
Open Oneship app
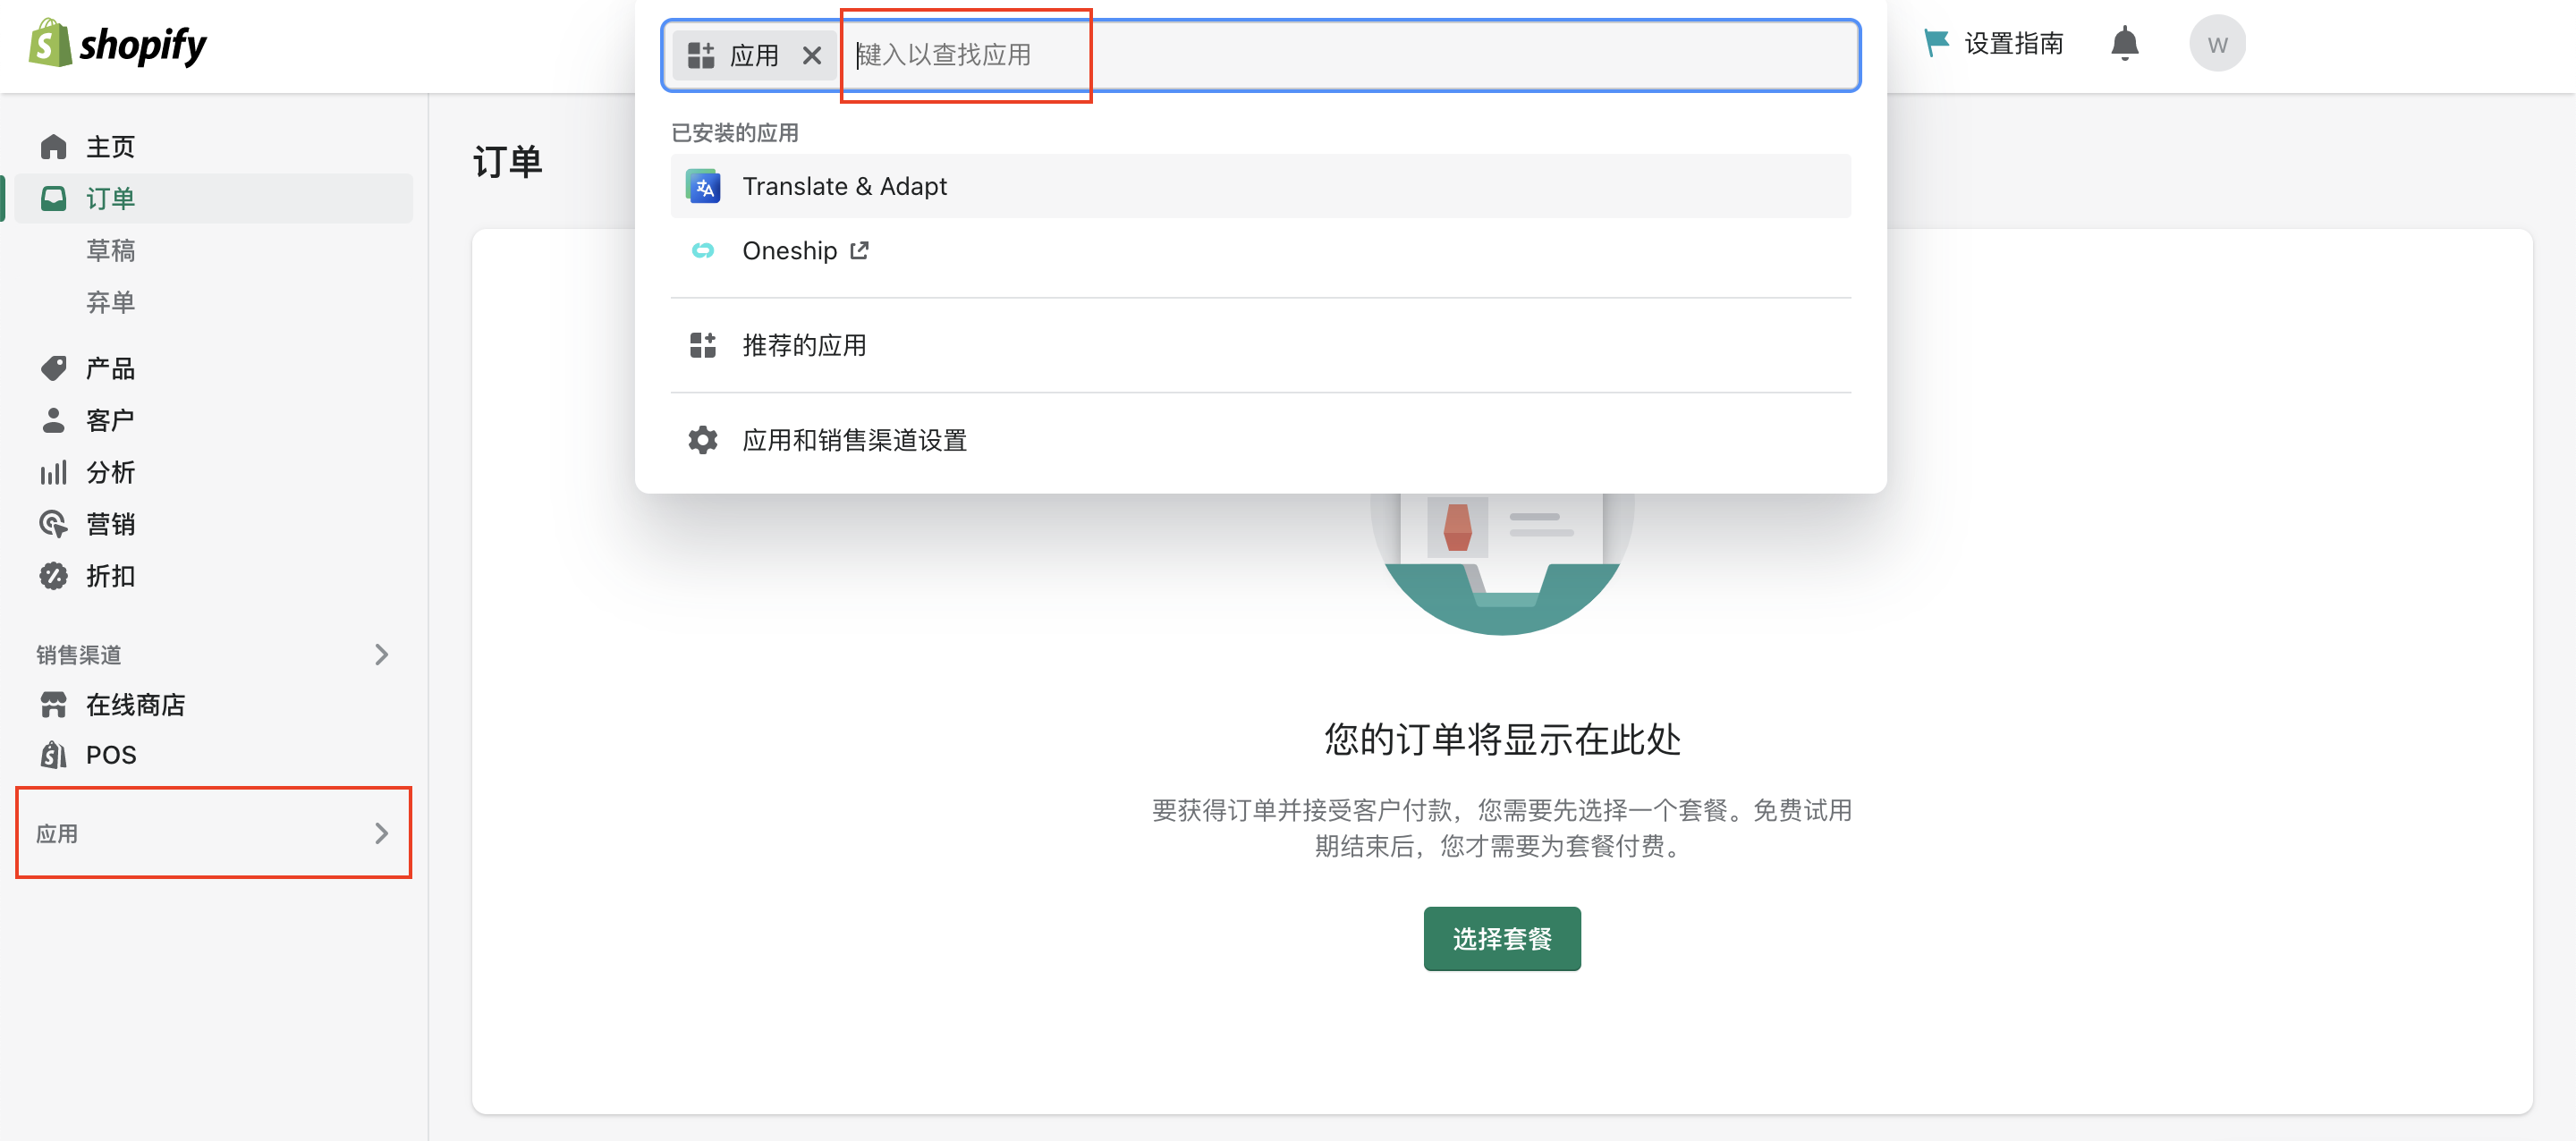[x=1260, y=250]
